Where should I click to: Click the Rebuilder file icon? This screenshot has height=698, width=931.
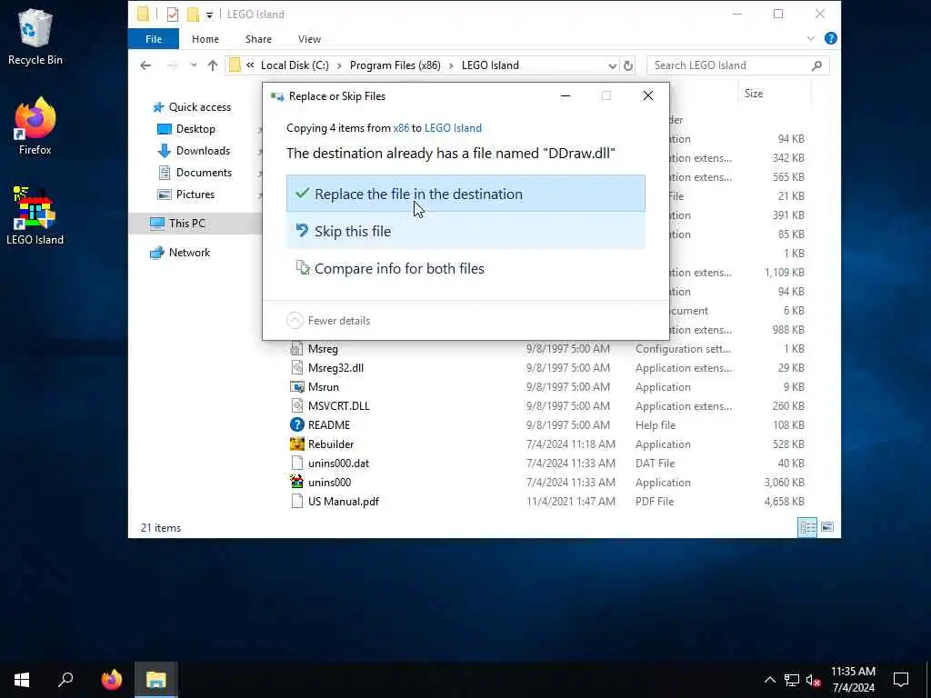coord(296,444)
